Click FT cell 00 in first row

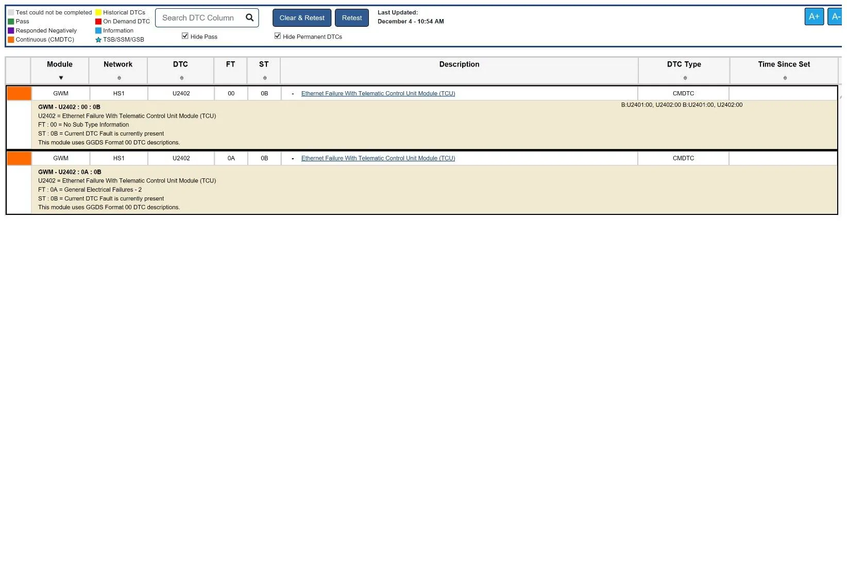(231, 93)
